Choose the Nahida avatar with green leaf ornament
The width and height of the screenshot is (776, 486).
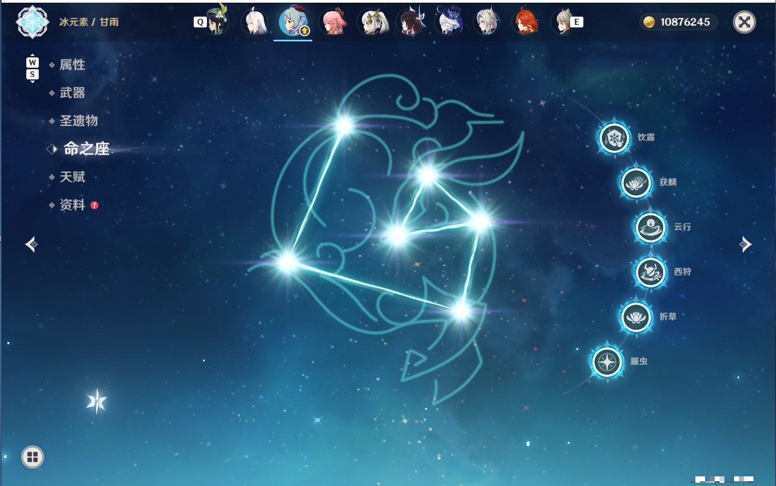coord(373,21)
